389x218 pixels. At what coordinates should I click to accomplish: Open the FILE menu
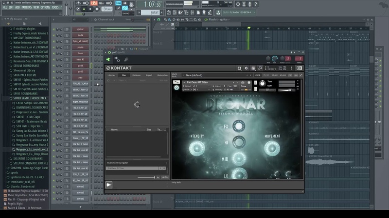pyautogui.click(x=5, y=7)
